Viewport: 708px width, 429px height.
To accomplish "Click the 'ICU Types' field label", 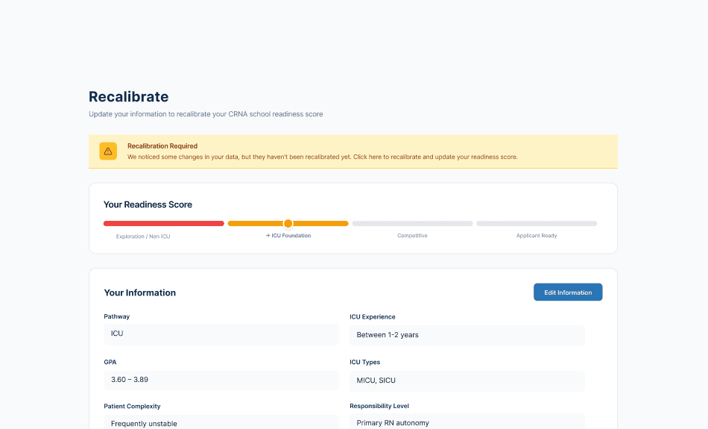I will pyautogui.click(x=365, y=362).
